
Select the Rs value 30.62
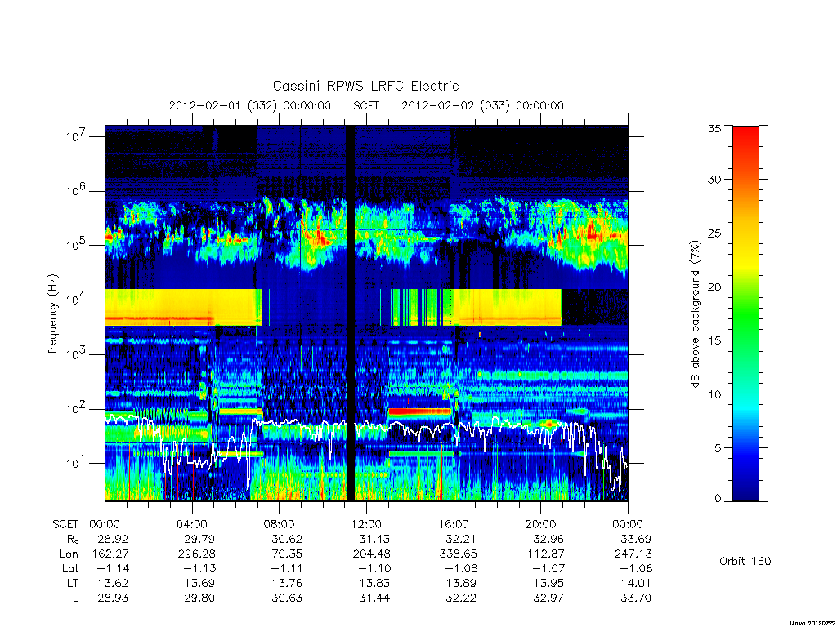(287, 539)
